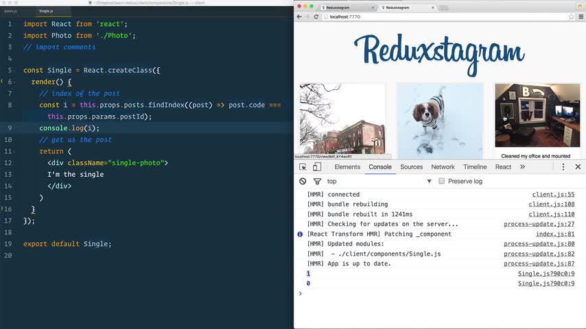Click the 'Cleaned my office and mounted' caption
This screenshot has width=586, height=329.
click(535, 156)
